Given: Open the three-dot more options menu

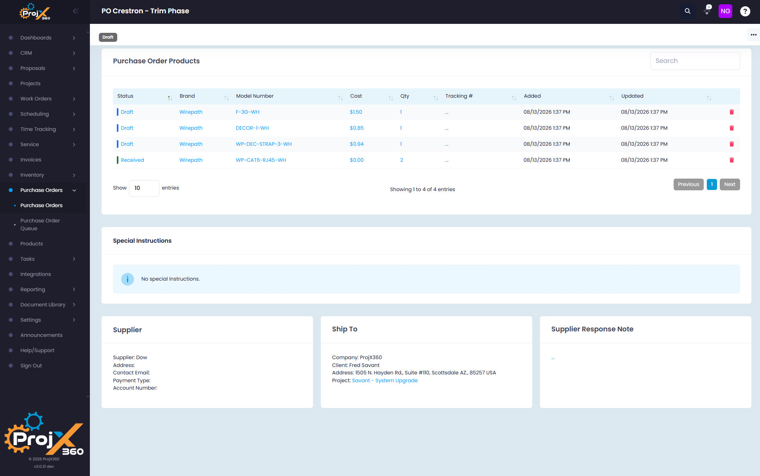Looking at the screenshot, I should tap(753, 35).
